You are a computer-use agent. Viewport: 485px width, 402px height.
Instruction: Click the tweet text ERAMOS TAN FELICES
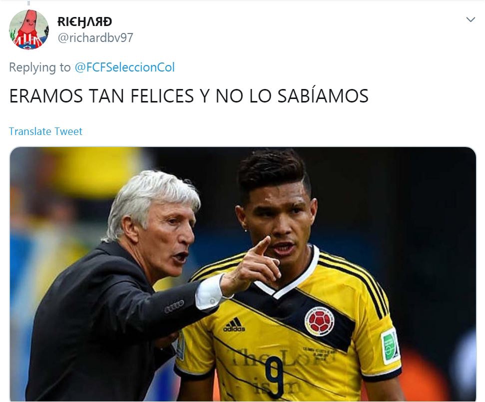click(189, 96)
